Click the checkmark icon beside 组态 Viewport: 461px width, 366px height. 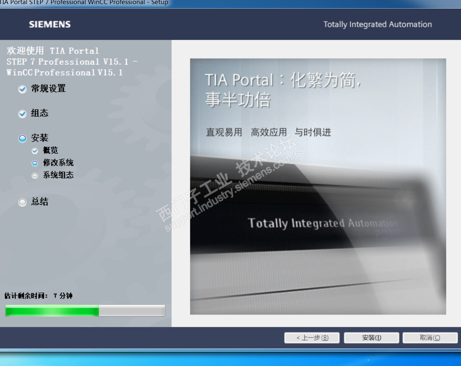22,114
